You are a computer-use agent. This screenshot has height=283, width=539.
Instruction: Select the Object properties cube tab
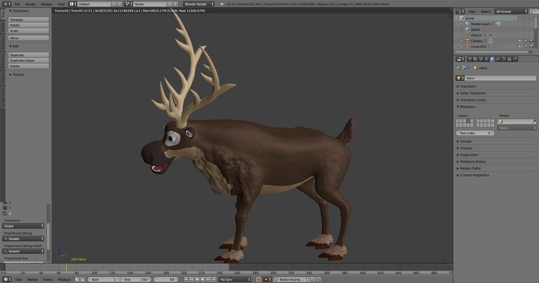point(492,59)
